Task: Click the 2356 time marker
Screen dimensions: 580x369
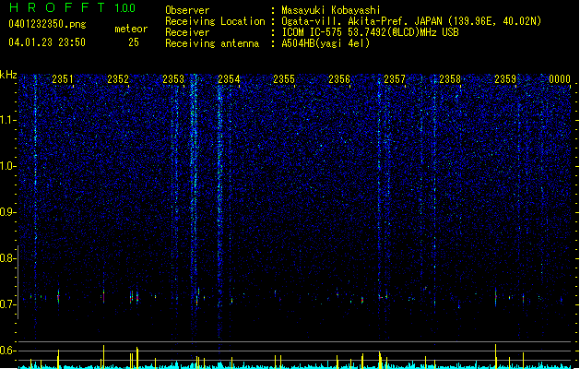Action: pos(339,79)
